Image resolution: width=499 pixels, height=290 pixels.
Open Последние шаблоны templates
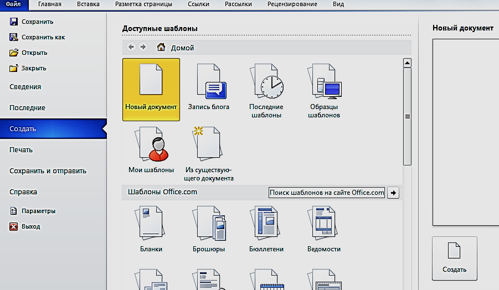(266, 91)
